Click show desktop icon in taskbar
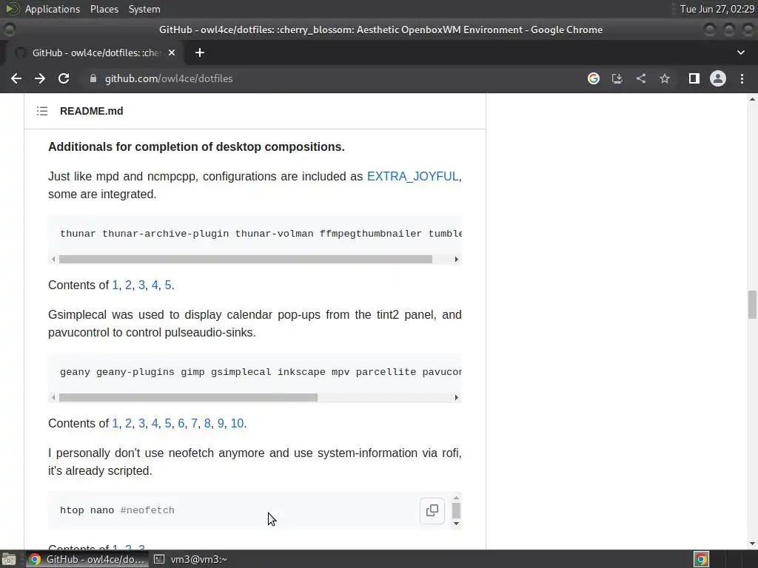The height and width of the screenshot is (568, 758). pyautogui.click(x=9, y=559)
